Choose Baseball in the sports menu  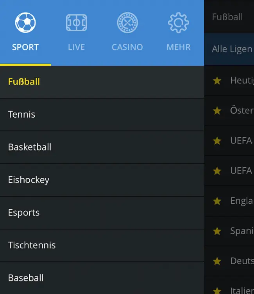(x=102, y=278)
